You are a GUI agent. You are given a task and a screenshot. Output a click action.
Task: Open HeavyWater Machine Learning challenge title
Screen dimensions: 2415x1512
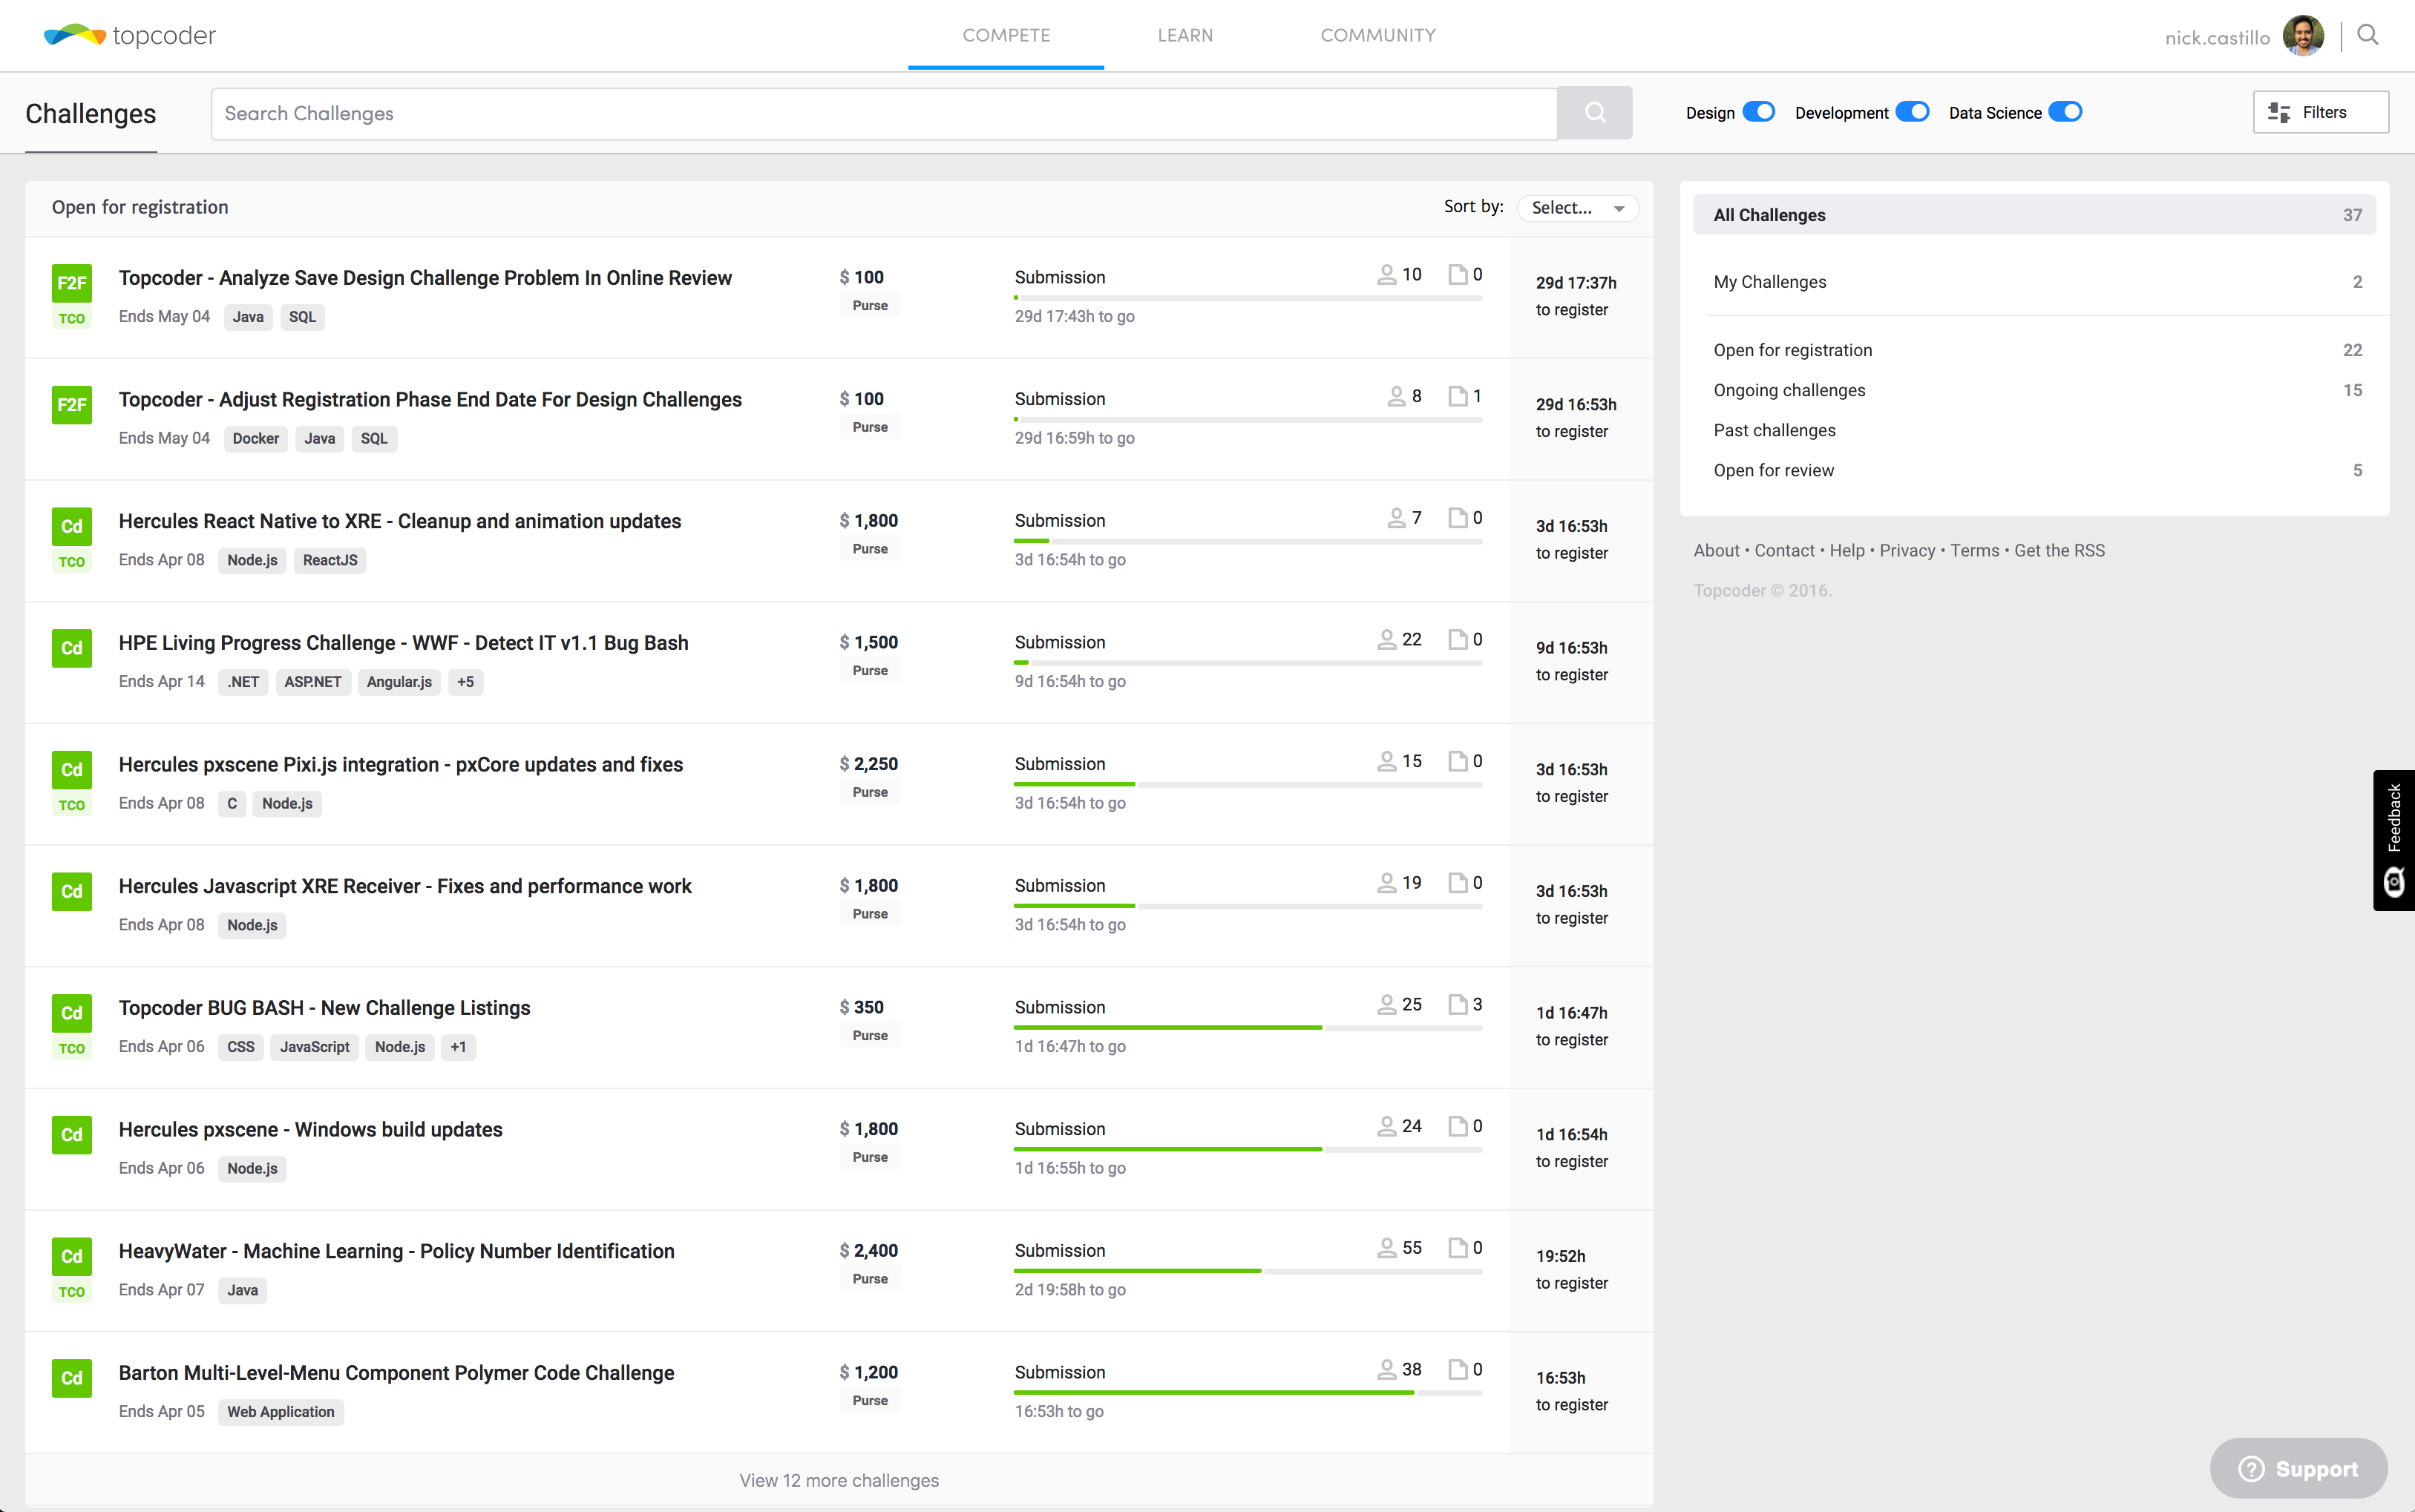click(x=396, y=1251)
